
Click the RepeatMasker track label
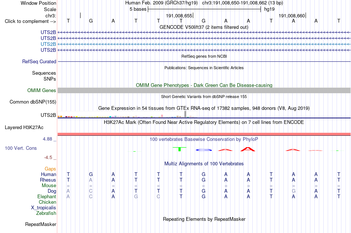click(41, 224)
